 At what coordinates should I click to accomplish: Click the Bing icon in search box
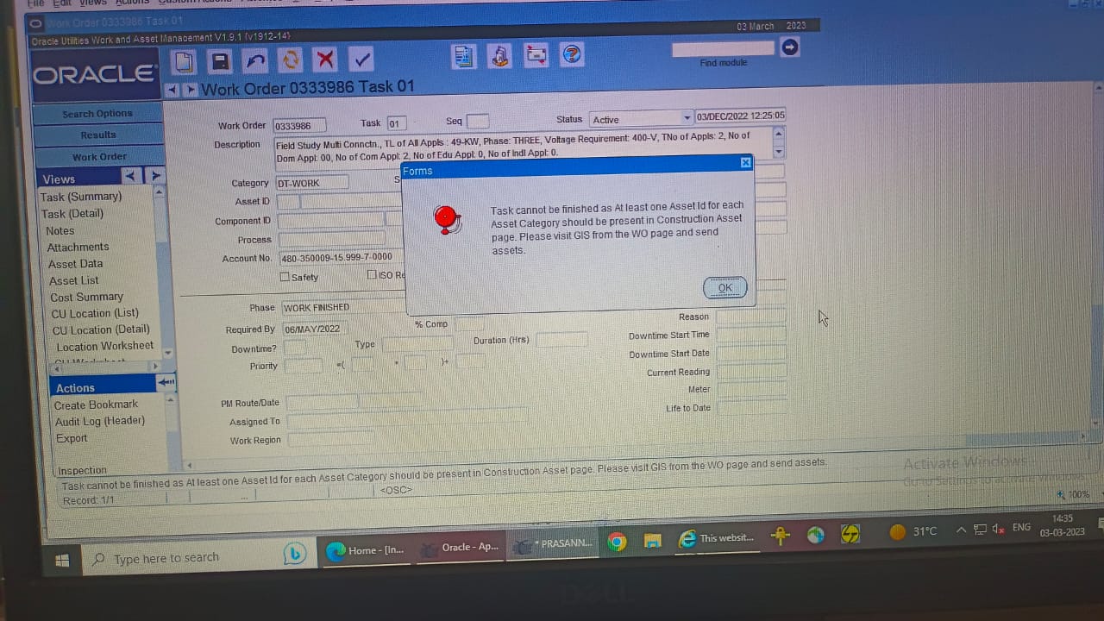click(294, 554)
